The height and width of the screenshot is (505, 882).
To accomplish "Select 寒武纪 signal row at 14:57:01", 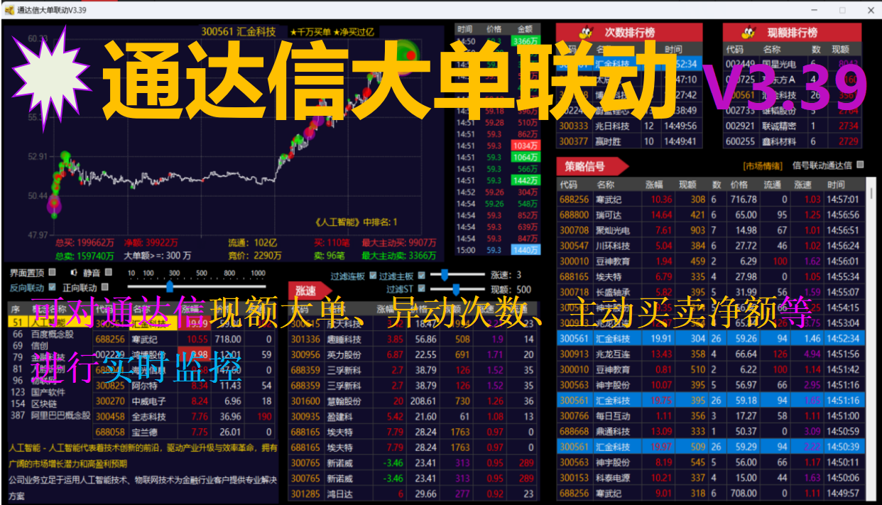I will (710, 200).
